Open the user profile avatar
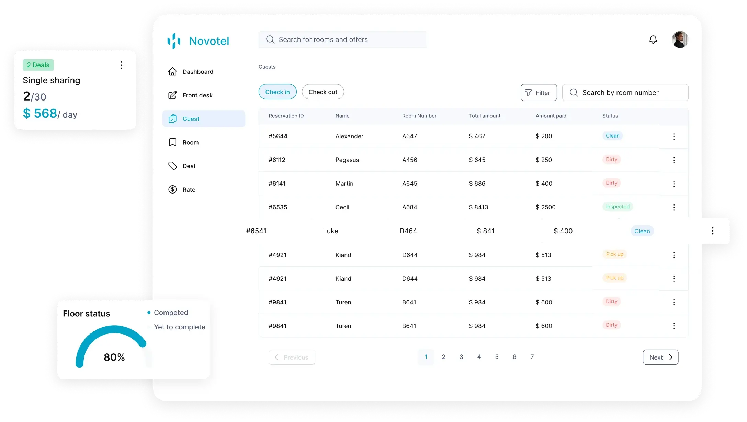 click(680, 39)
